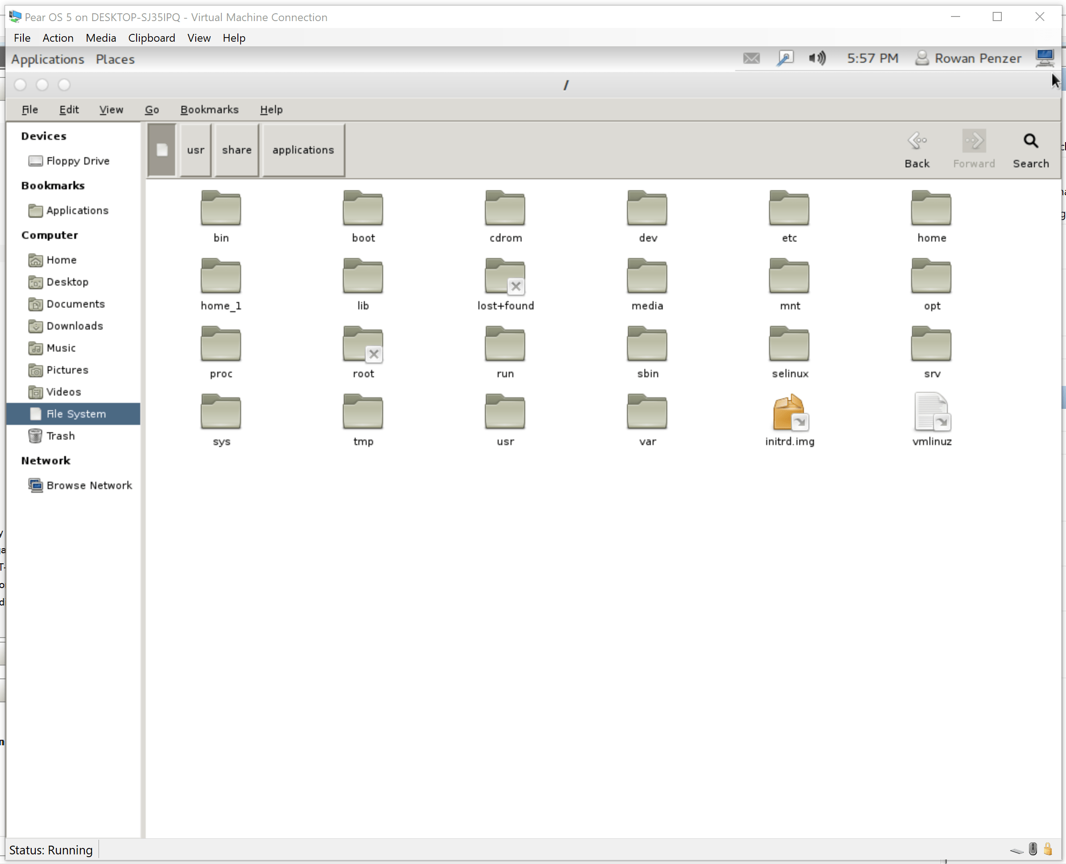Screen dimensions: 1066x864
Task: Select the share breadcrumb button
Action: pos(236,150)
